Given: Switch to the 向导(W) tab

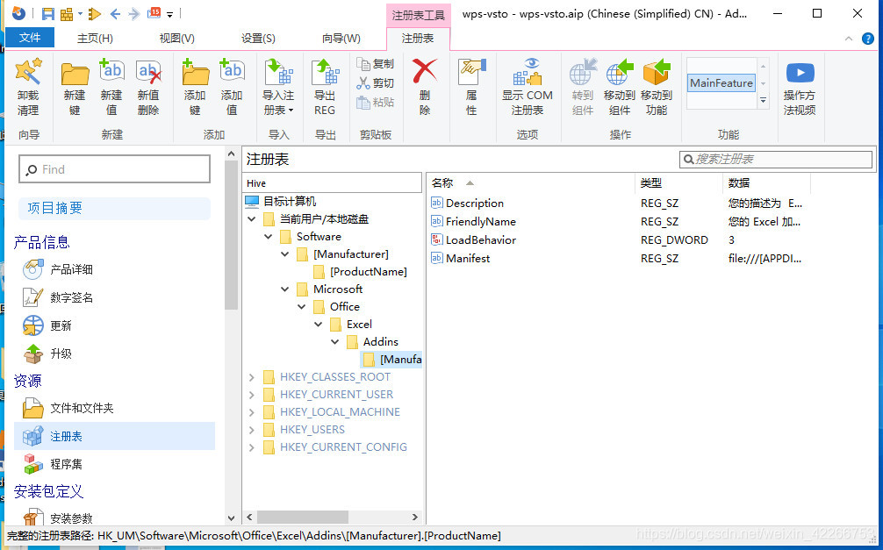Looking at the screenshot, I should click(x=341, y=39).
